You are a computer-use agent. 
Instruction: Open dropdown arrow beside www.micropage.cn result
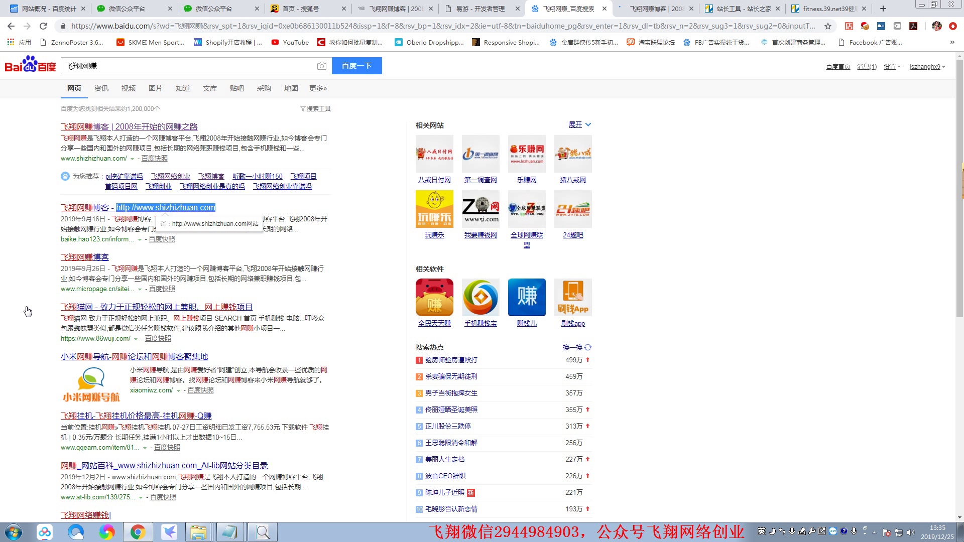(x=140, y=290)
